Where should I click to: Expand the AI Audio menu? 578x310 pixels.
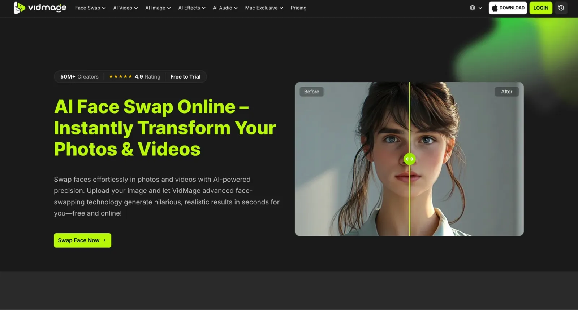click(225, 8)
